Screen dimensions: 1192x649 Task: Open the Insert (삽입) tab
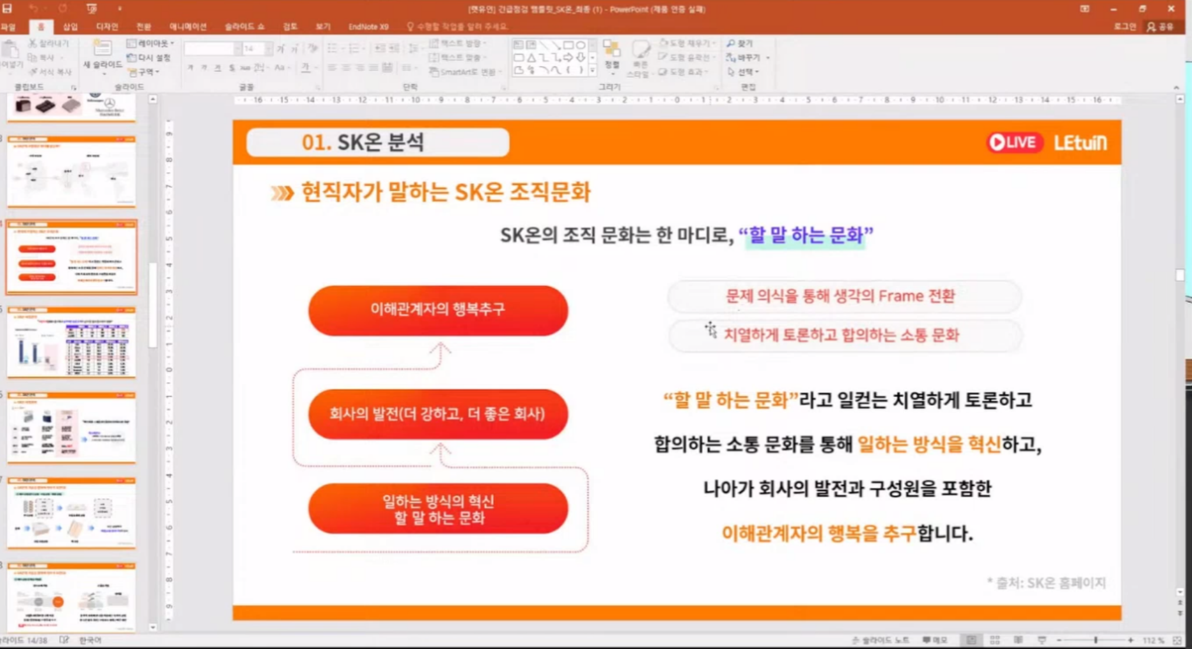pos(70,27)
